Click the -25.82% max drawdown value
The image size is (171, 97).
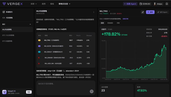pyautogui.click(x=164, y=36)
